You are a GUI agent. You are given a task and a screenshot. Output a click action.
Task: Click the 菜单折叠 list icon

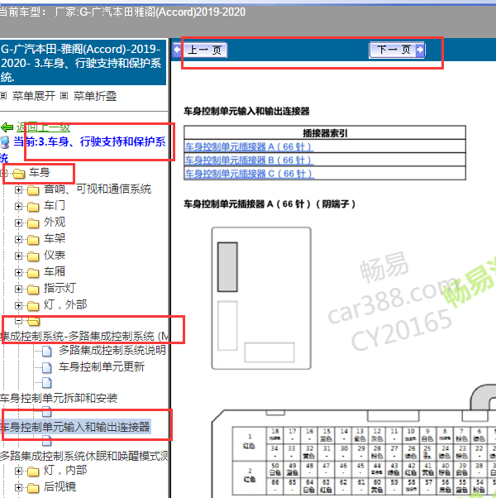(x=64, y=96)
